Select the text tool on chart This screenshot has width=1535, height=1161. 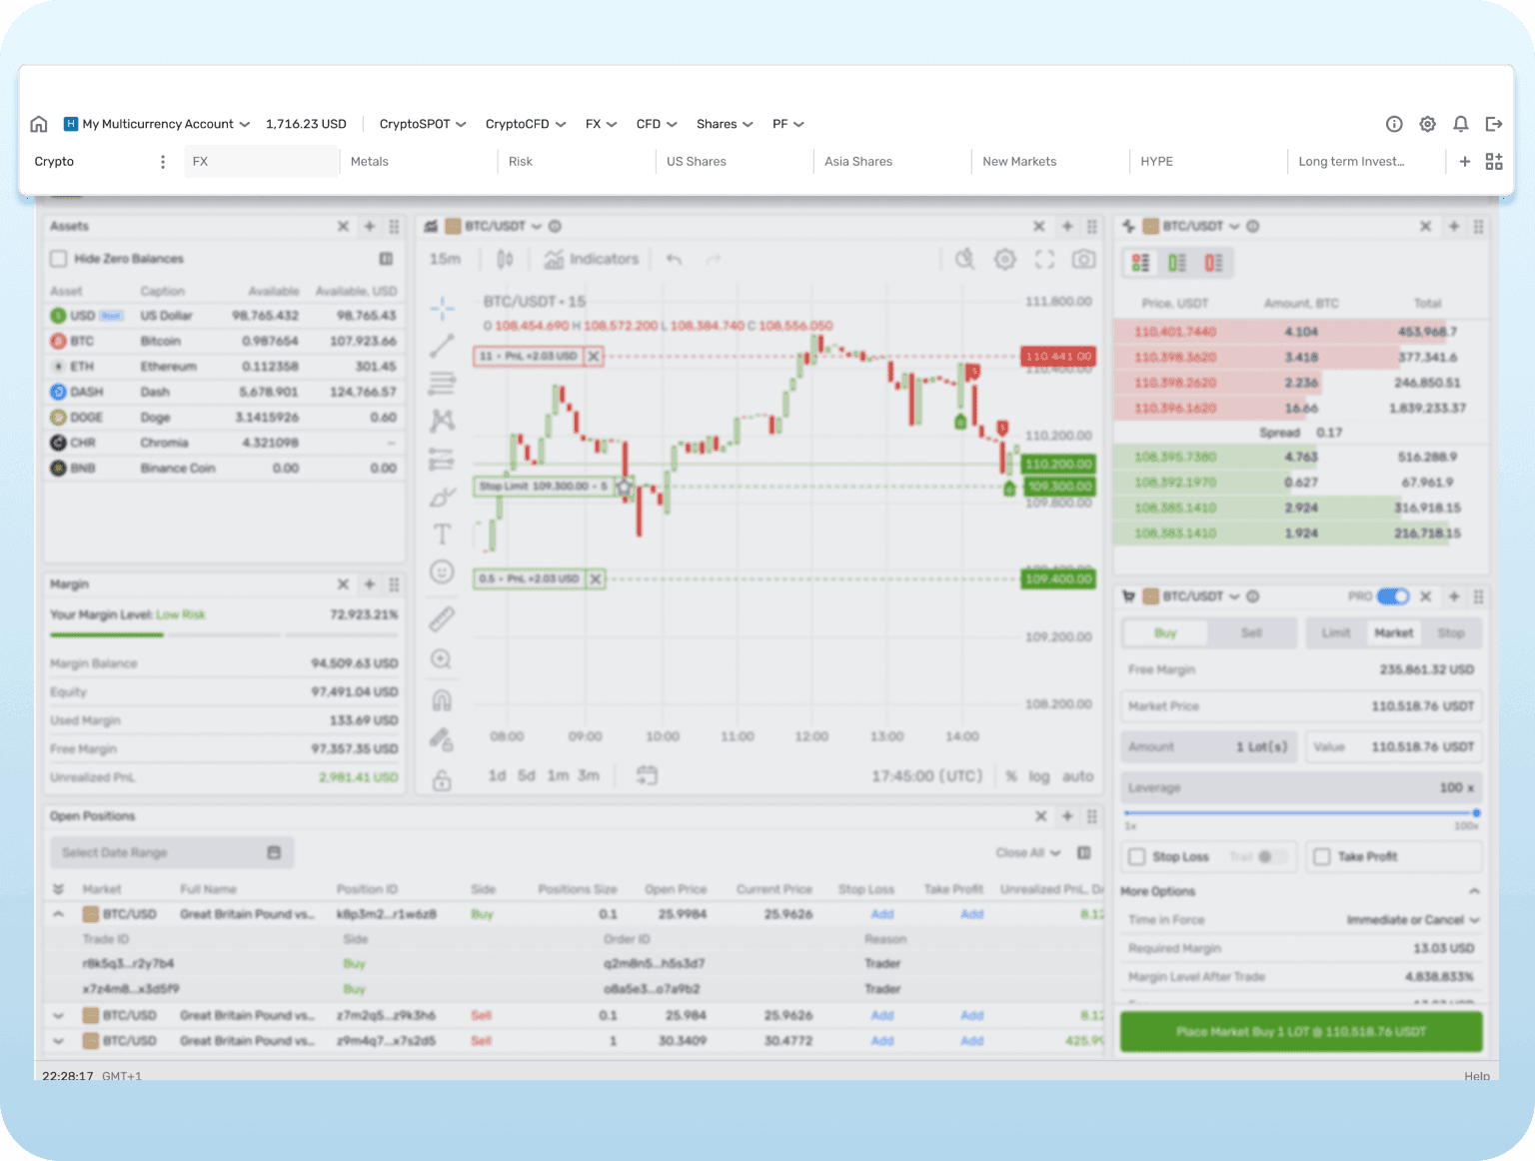442,535
